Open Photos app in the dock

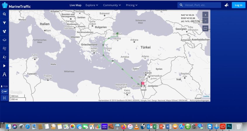click(x=72, y=126)
